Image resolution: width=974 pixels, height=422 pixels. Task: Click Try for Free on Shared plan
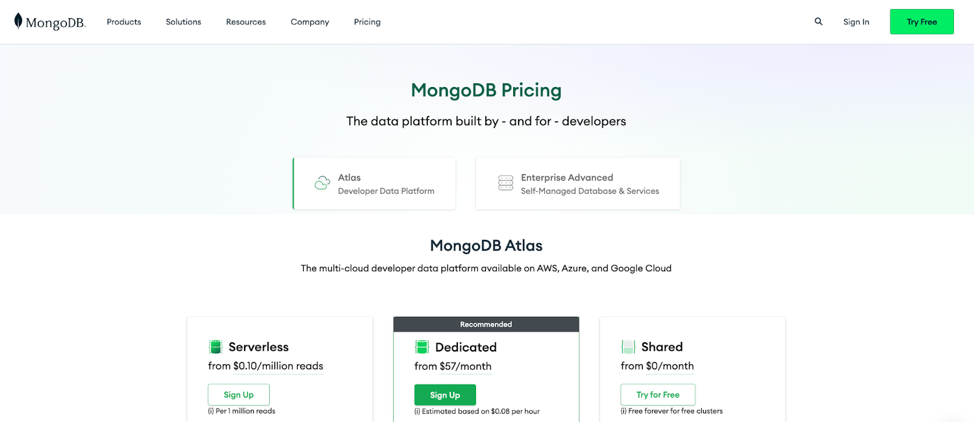(657, 395)
